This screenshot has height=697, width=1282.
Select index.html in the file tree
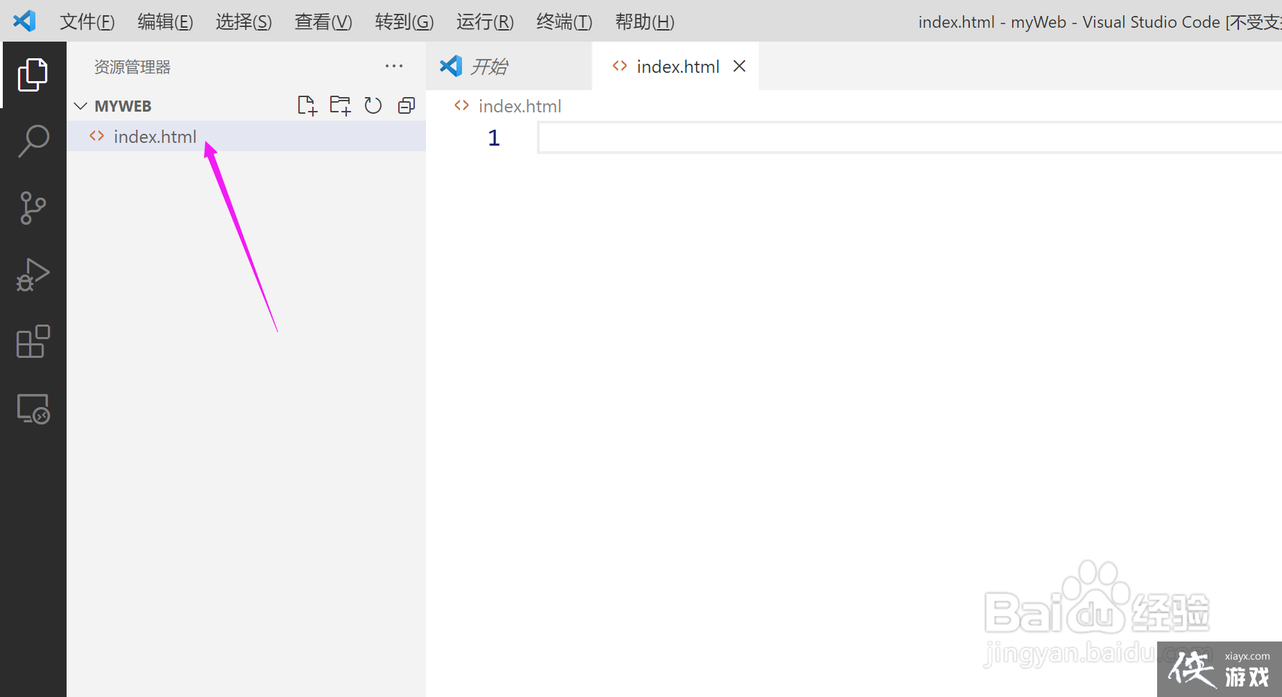[246, 137]
